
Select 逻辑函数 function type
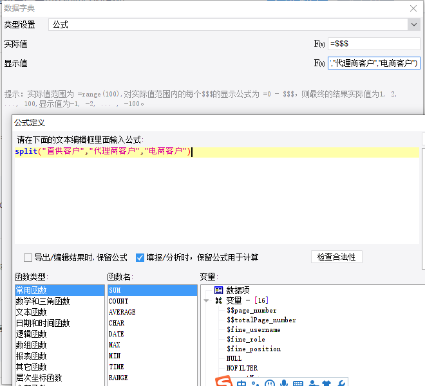pyautogui.click(x=60, y=334)
